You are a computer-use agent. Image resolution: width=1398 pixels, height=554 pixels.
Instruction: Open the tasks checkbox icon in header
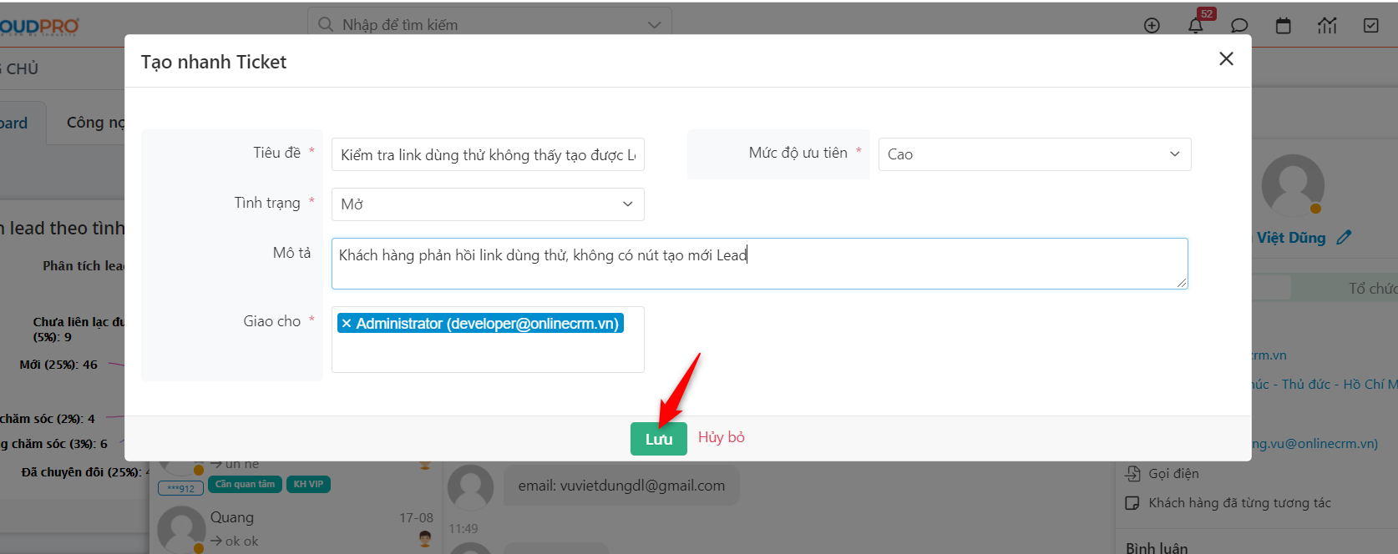(1371, 25)
